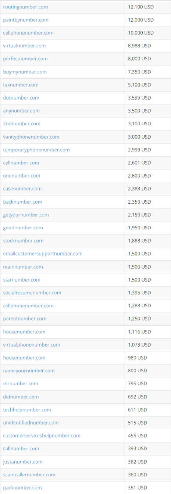
Task: Click the casenumber.com link
Action: (x=22, y=189)
